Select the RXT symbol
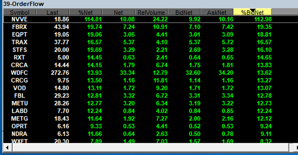298x155 pixels. pyautogui.click(x=19, y=58)
